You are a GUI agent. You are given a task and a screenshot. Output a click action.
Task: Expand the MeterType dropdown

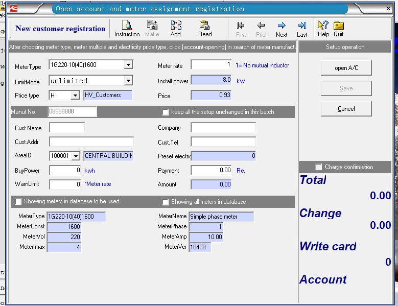tap(128, 65)
